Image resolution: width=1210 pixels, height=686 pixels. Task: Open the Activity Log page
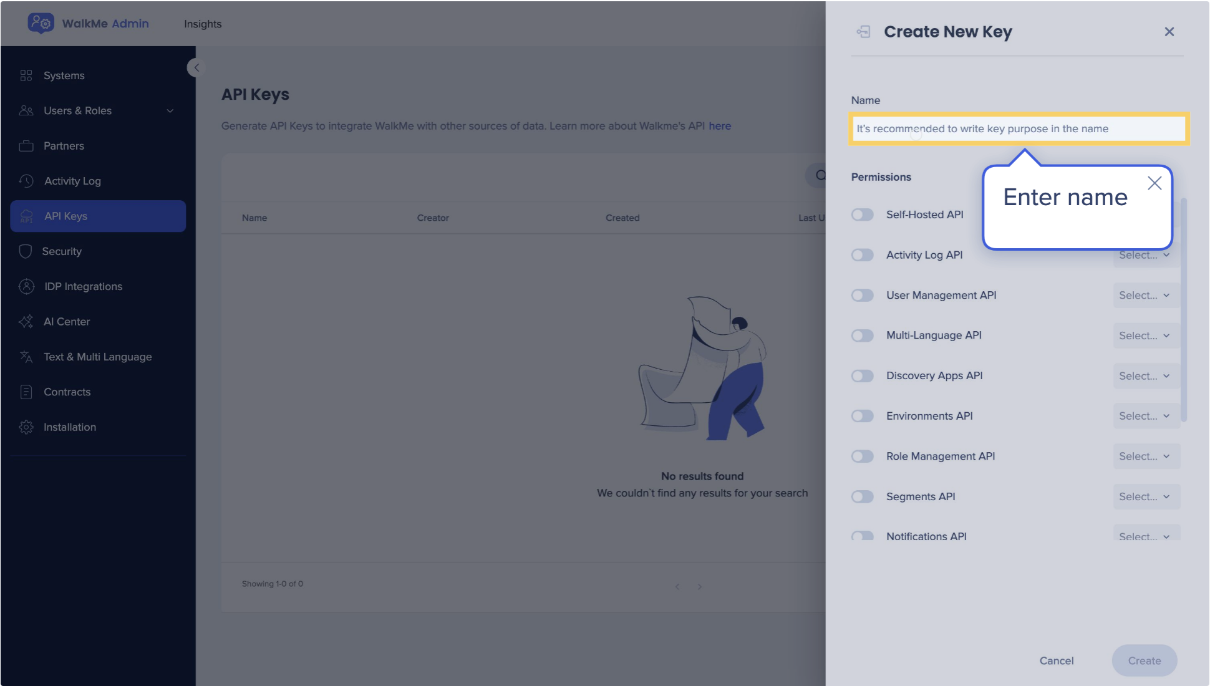98,181
